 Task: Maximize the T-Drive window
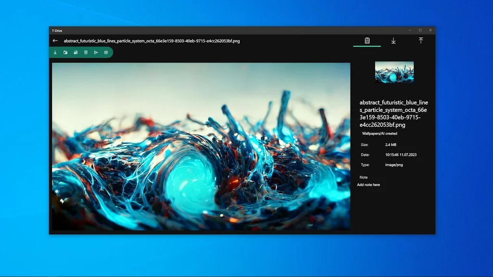[x=420, y=30]
